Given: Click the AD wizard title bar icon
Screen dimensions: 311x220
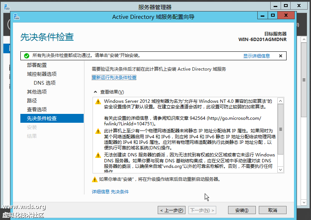Looking at the screenshot, I should [x=17, y=17].
